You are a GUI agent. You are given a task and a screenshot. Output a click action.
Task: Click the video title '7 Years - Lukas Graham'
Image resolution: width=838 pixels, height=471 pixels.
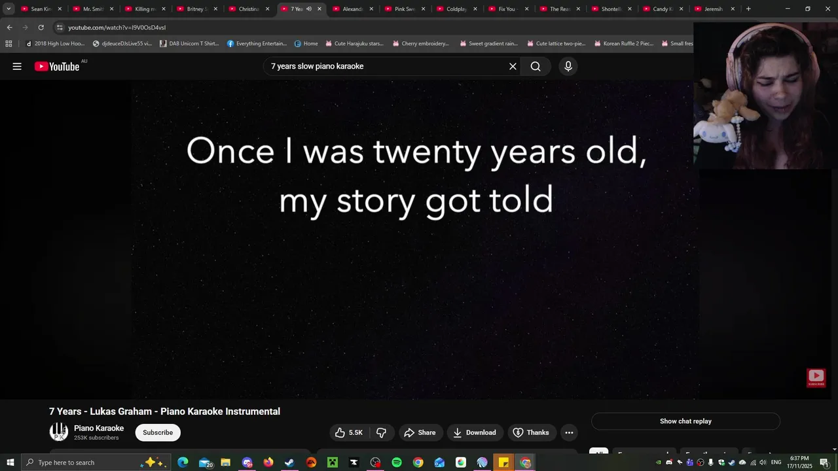(164, 411)
